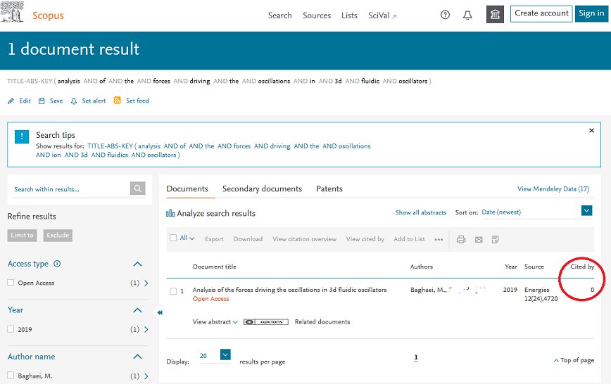Switch to Secondary documents tab
This screenshot has width=611, height=384.
click(262, 188)
